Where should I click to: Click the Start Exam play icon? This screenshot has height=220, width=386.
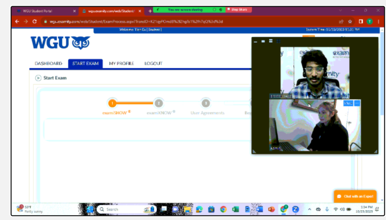[38, 78]
